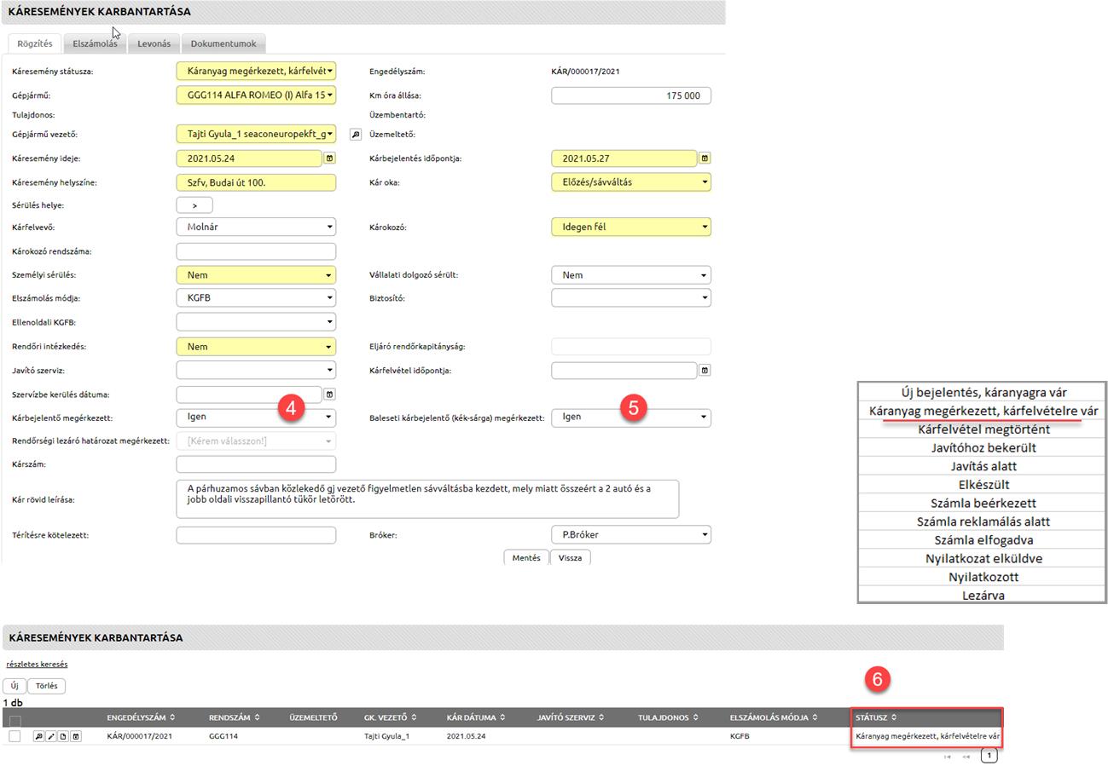The width and height of the screenshot is (1108, 766).
Task: Click the Új button above the table
Action: click(x=15, y=686)
